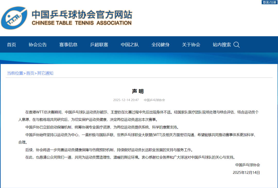This screenshot has height=188, width=278.
Task: Open the 中国之队 menu item
Action: tap(129, 45)
